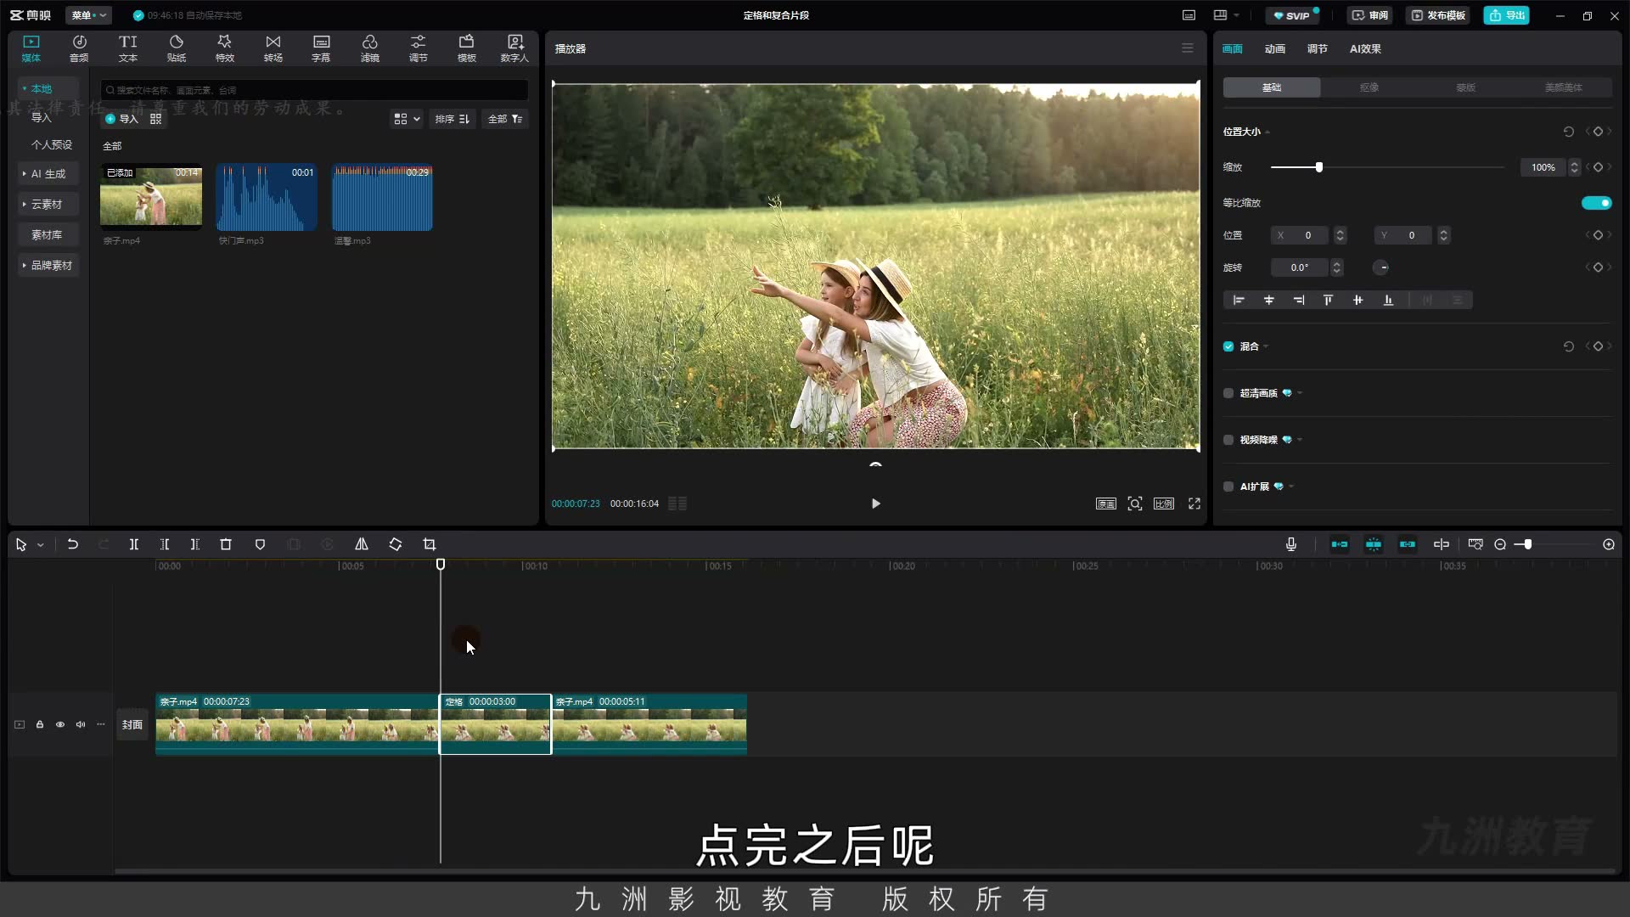Viewport: 1630px width, 917px height.
Task: Open the 菜单 menu dropdown
Action: tap(88, 15)
